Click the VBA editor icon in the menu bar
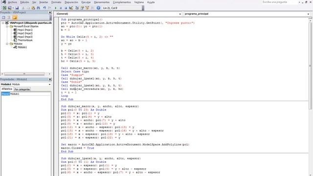This screenshot has width=313, height=176. pos(4,2)
